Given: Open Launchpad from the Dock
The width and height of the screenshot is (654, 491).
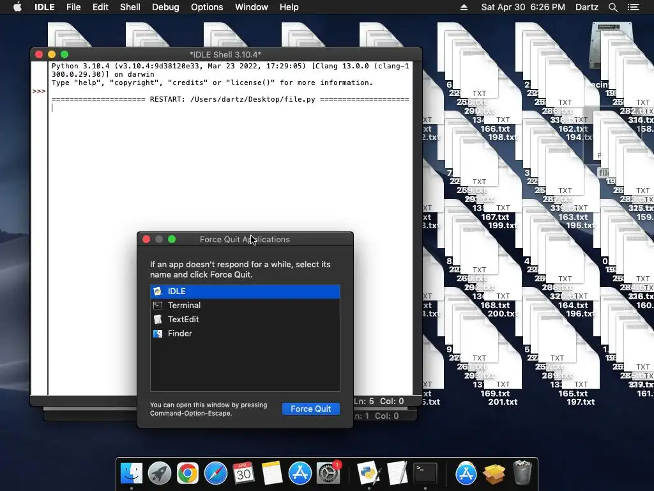Looking at the screenshot, I should 159,473.
